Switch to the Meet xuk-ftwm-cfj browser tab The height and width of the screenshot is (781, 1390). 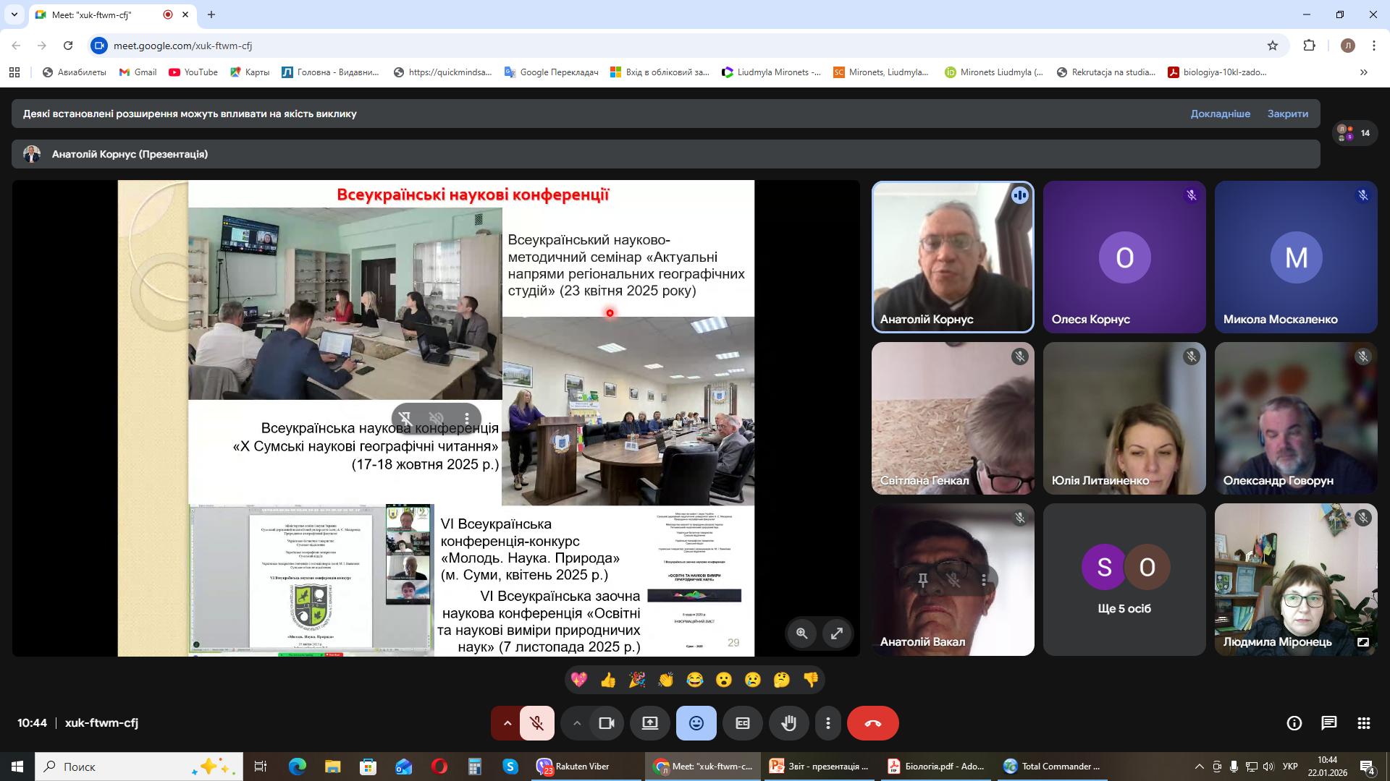click(x=100, y=14)
